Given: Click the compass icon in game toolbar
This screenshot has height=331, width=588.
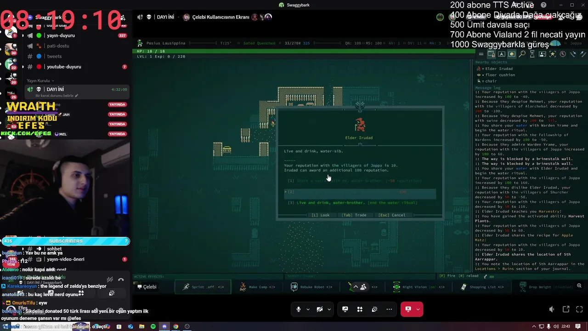Looking at the screenshot, I should coord(563,54).
